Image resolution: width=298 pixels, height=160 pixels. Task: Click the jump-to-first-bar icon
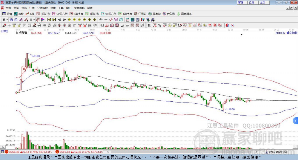coord(49,20)
